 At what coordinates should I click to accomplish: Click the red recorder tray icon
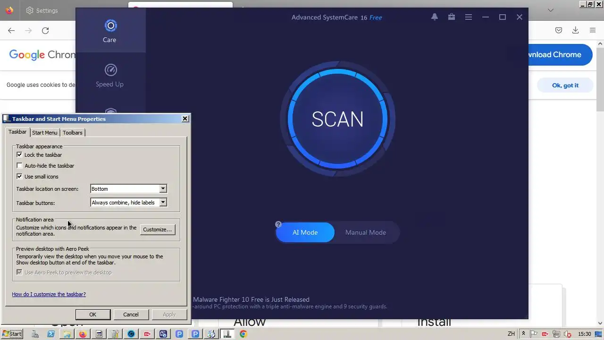coord(545,334)
